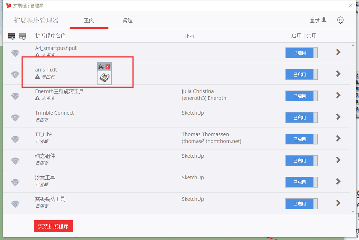359x240 pixels.
Task: Toggle TT_Lib² enabled switch
Action: (x=301, y=139)
